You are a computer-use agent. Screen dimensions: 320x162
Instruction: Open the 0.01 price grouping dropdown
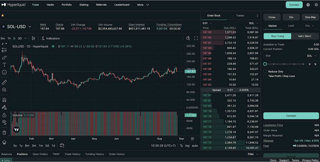[x=207, y=23]
